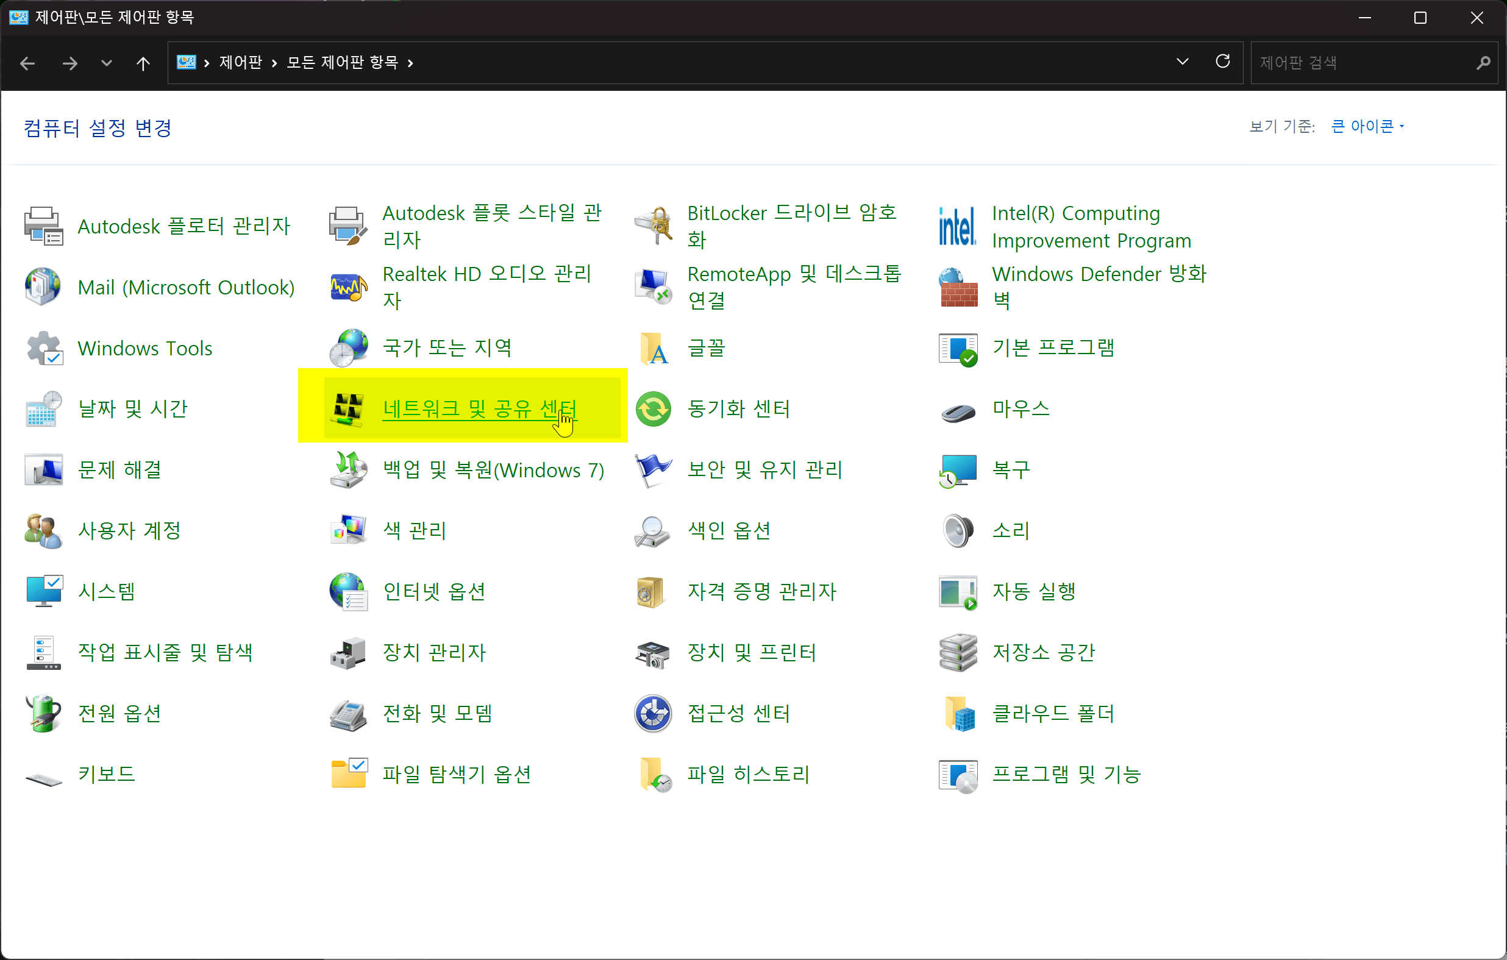This screenshot has width=1507, height=960.
Task: Open the 보기 기준 큰 아이콘 dropdown
Action: (x=1367, y=126)
